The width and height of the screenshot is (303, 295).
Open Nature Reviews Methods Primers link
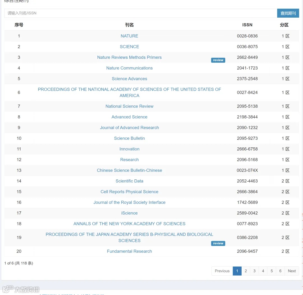[x=129, y=57]
